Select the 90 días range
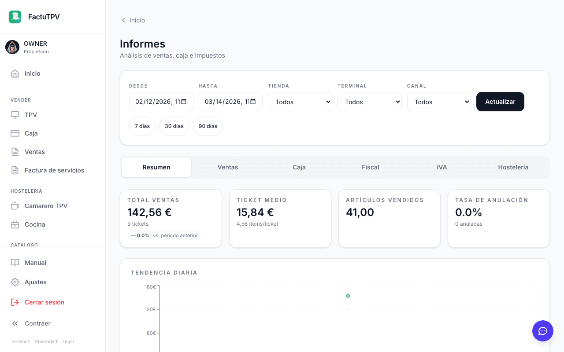 tap(208, 126)
